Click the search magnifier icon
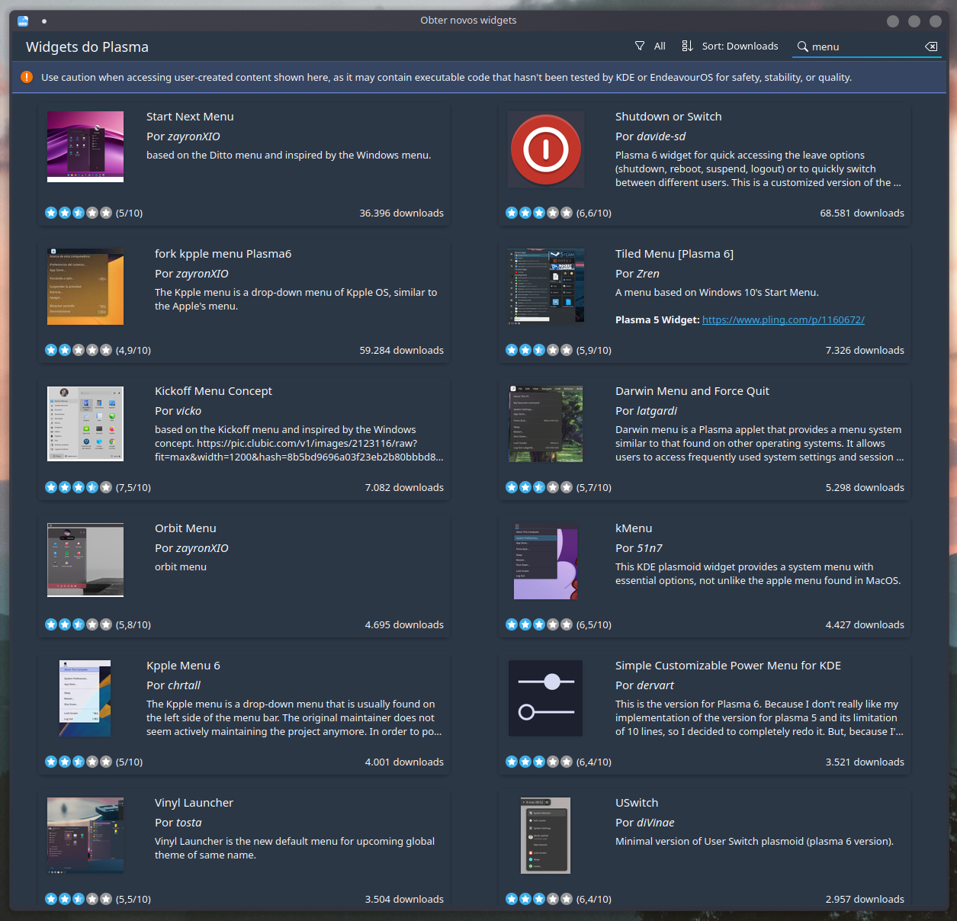 click(802, 47)
